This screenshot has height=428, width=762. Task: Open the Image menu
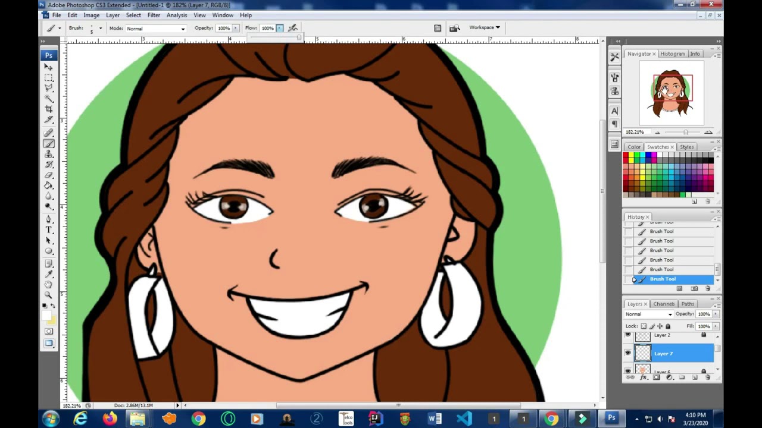[x=91, y=15]
